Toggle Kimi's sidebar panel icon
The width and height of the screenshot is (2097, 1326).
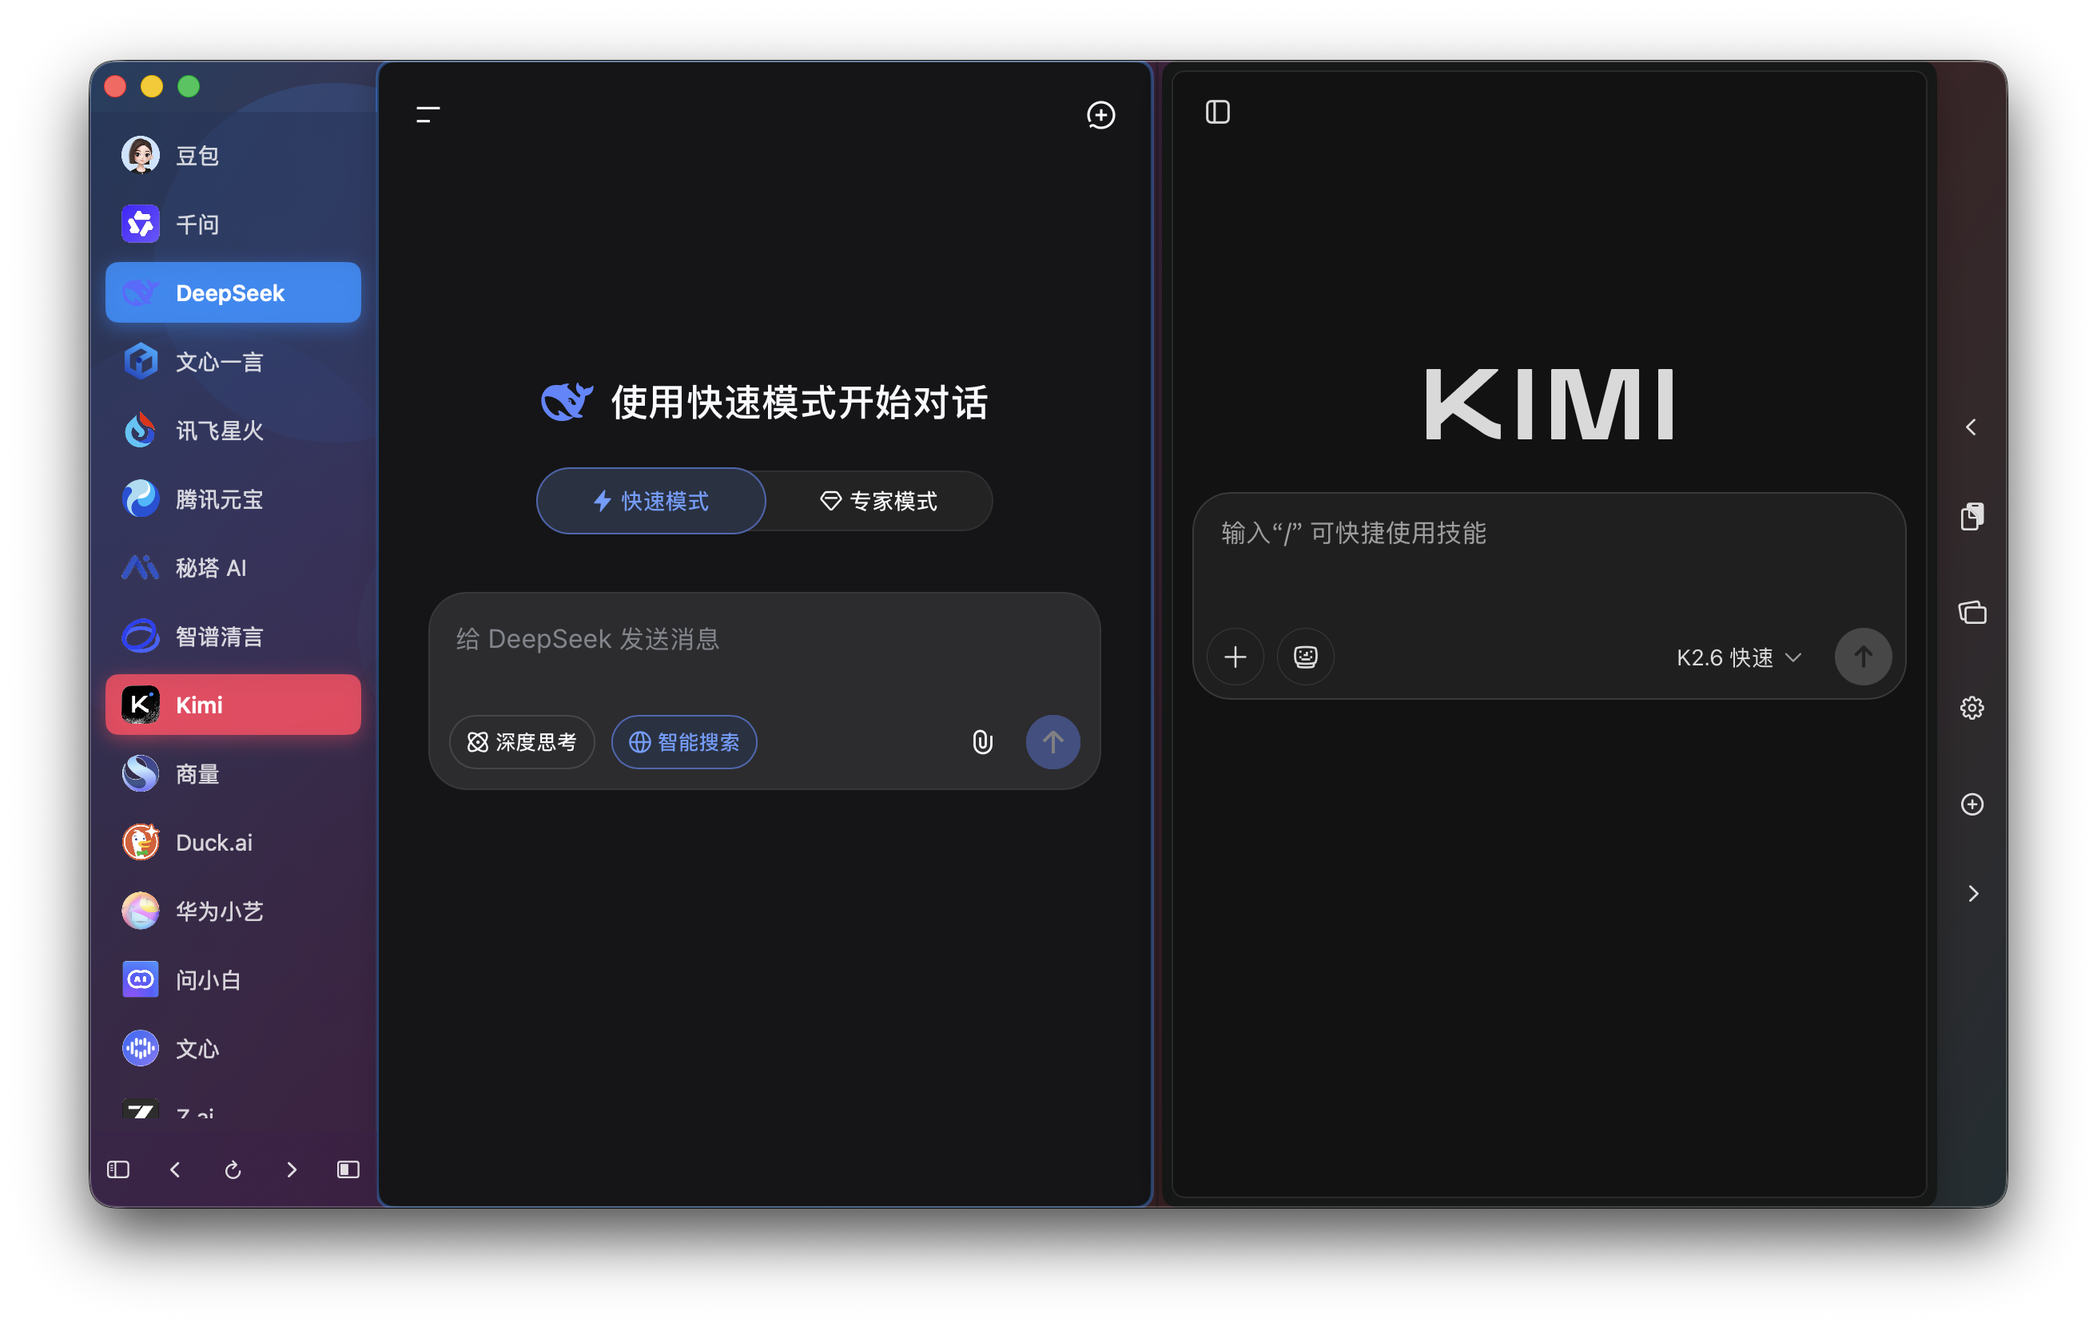coord(1217,113)
